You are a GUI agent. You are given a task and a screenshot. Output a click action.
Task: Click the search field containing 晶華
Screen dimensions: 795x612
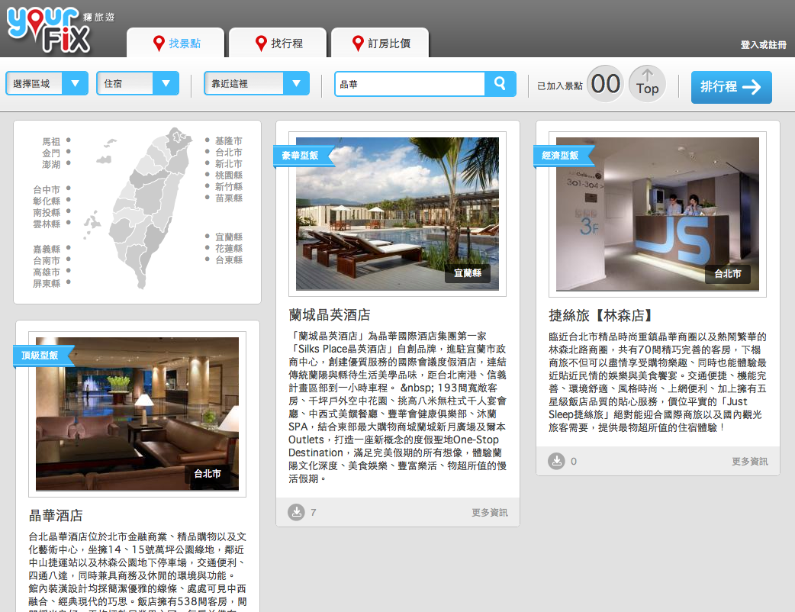410,84
